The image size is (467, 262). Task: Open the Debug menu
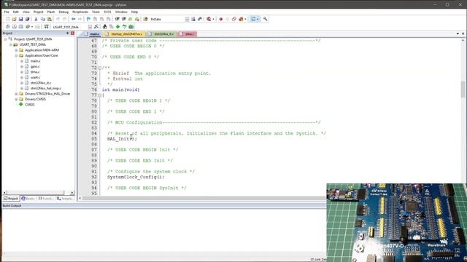point(63,12)
